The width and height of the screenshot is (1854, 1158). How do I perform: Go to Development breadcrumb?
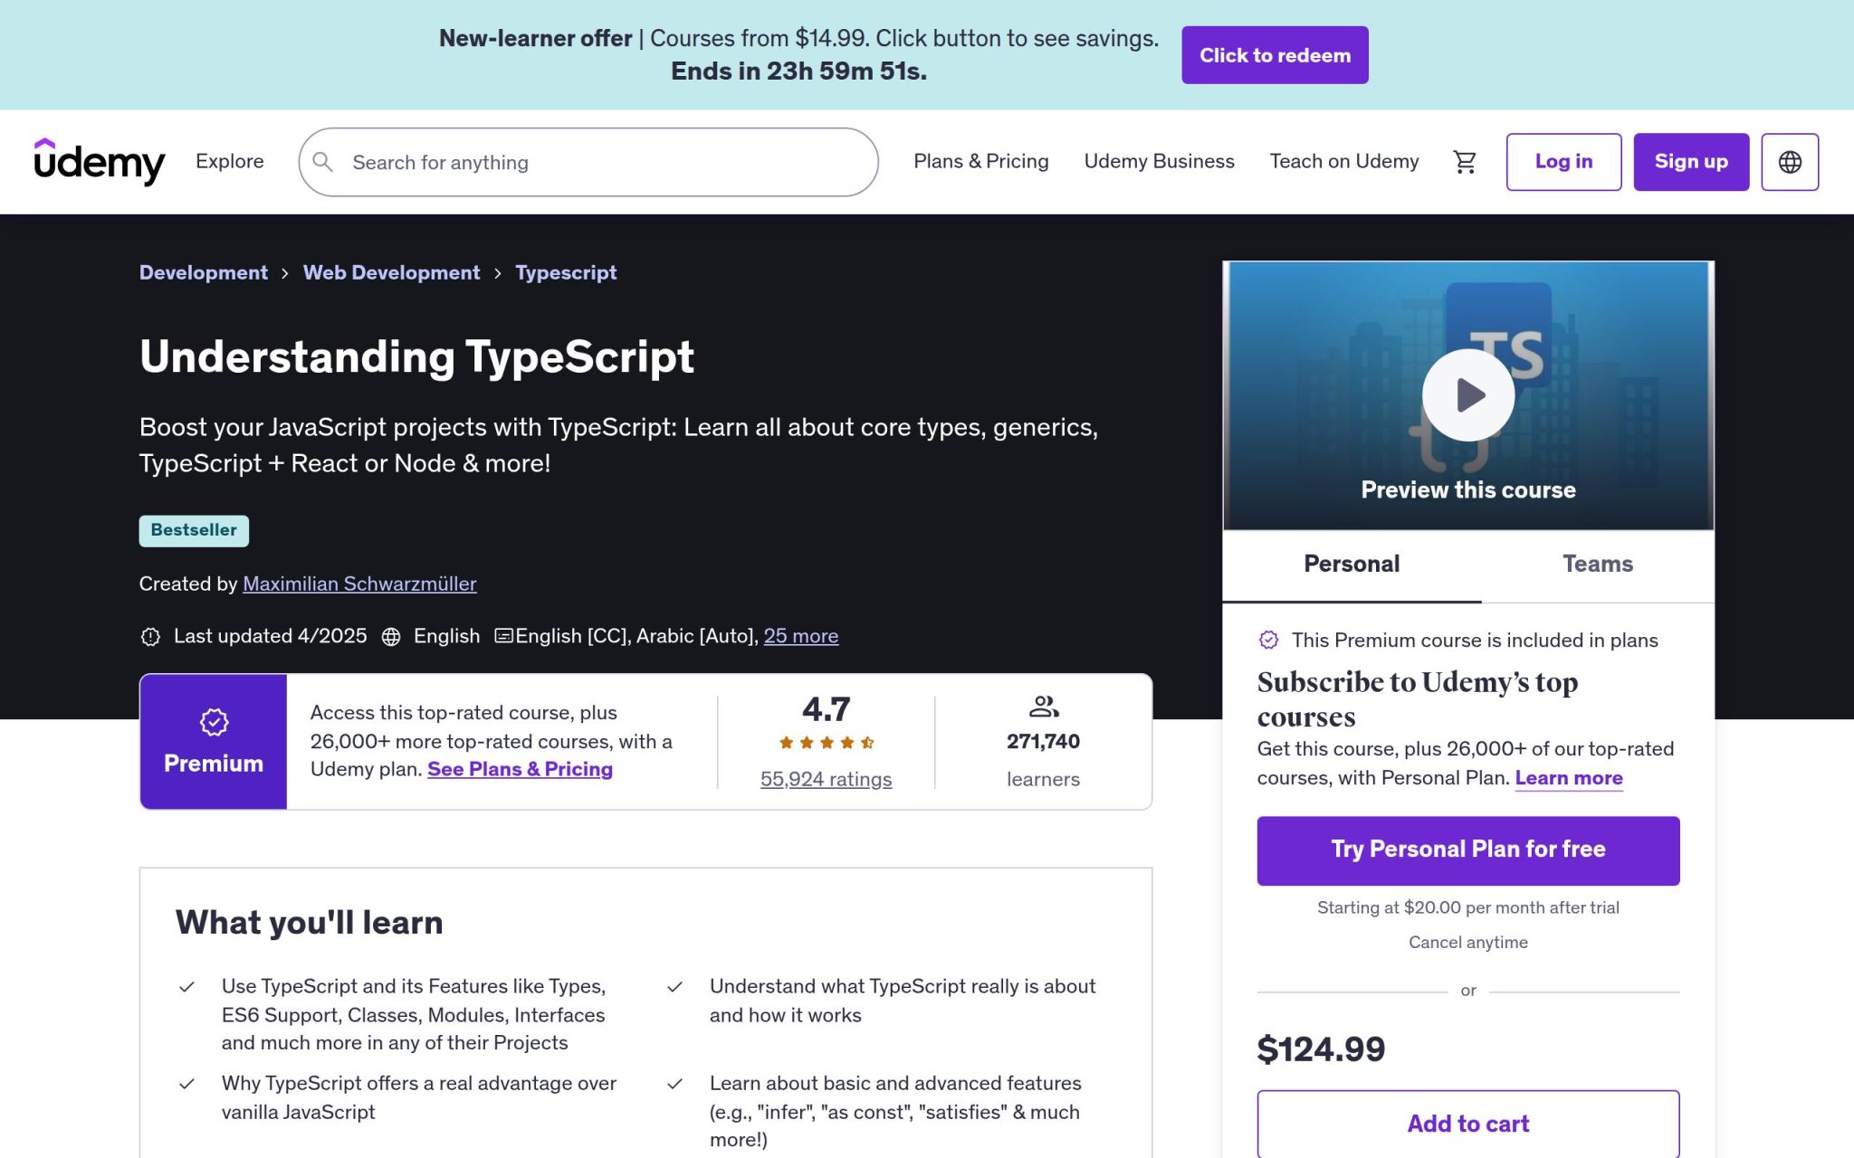tap(204, 272)
